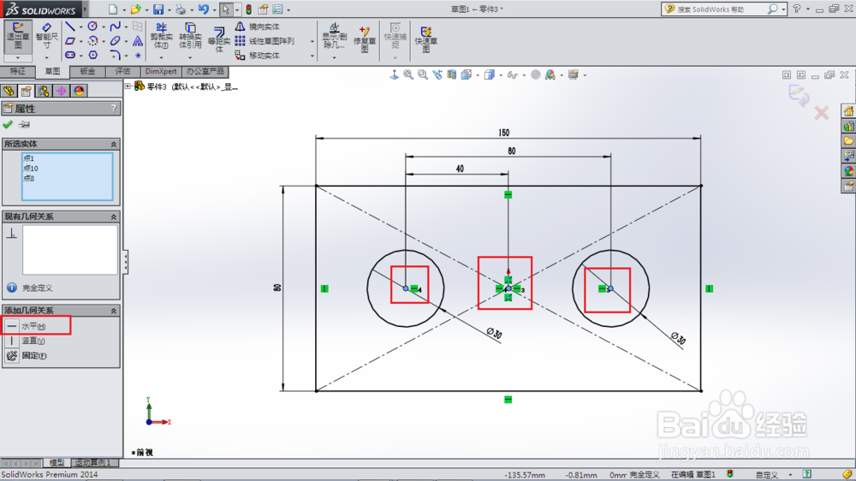Click the Print icon
The image size is (856, 481).
coord(181,9)
